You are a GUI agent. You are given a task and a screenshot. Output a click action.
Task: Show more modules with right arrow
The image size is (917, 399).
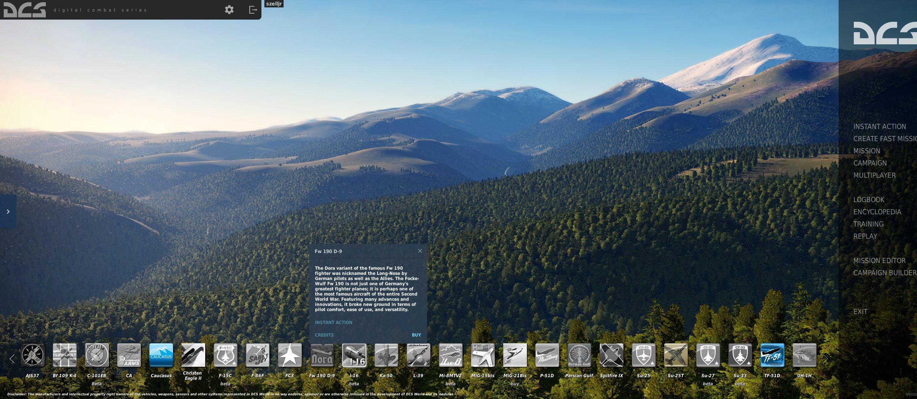[825, 359]
